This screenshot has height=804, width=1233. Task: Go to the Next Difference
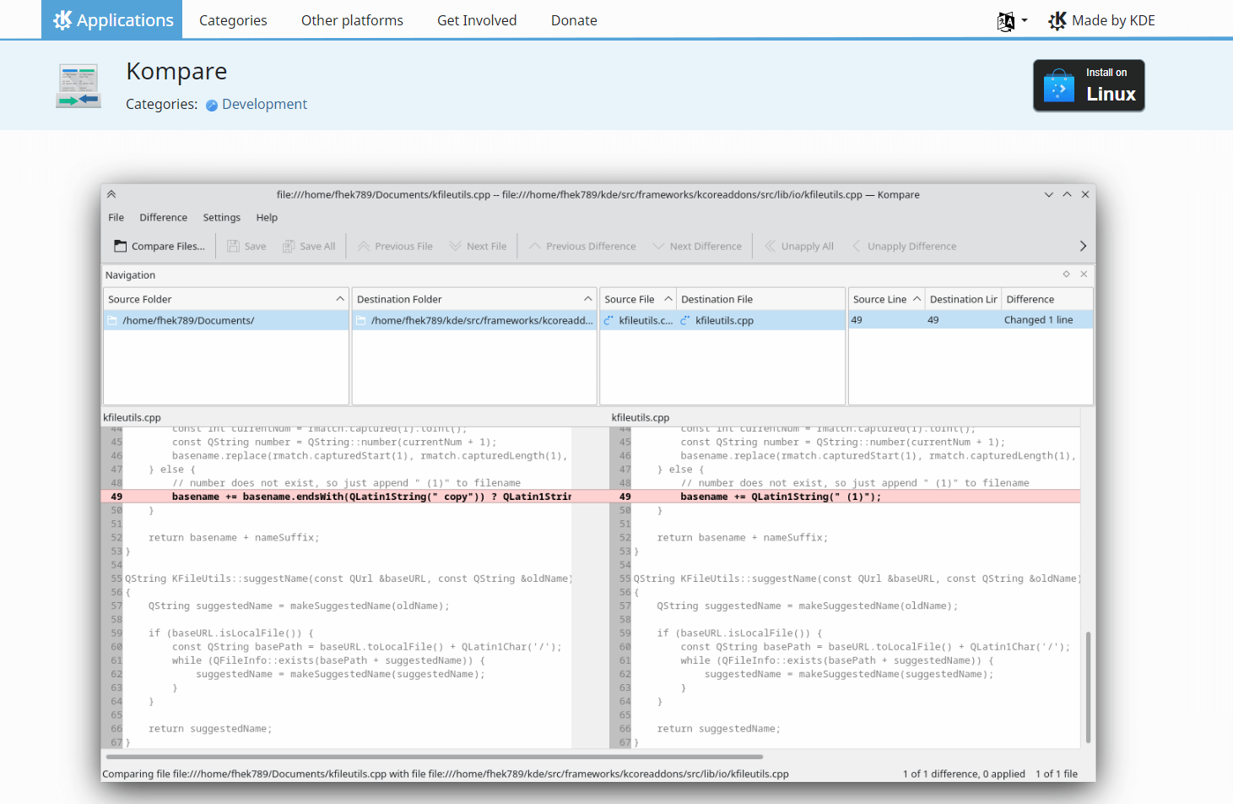(697, 246)
